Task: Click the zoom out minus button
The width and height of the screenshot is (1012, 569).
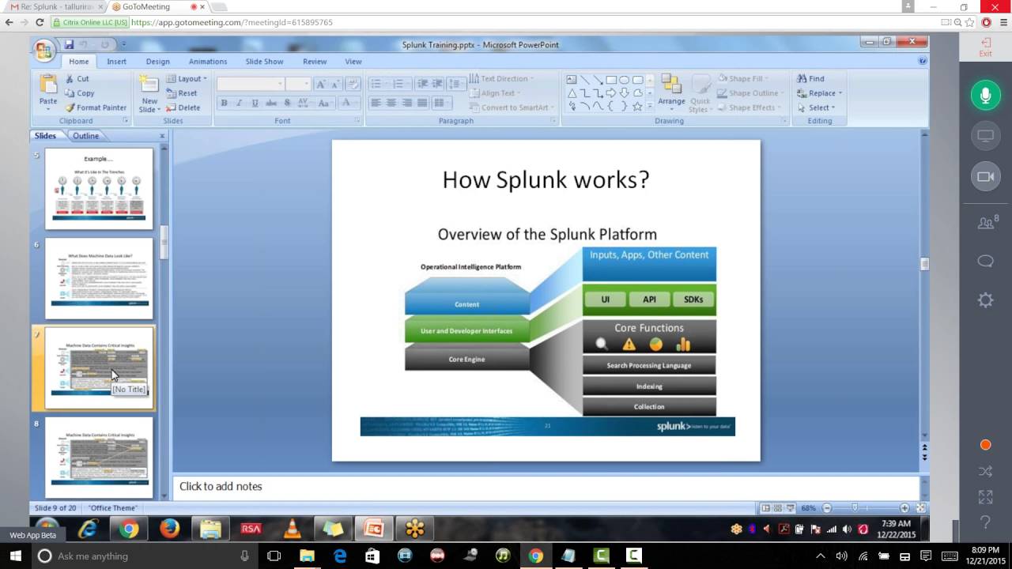Action: [827, 508]
